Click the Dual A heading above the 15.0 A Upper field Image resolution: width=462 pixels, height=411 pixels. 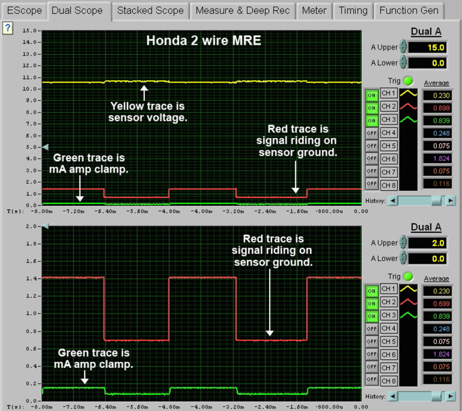point(426,31)
